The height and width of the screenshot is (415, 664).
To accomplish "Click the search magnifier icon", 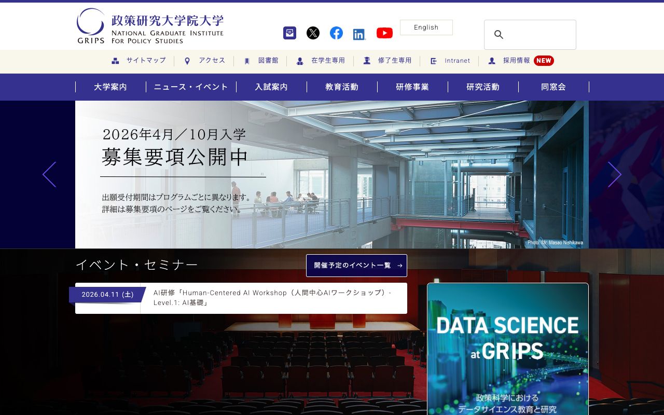I will click(499, 35).
